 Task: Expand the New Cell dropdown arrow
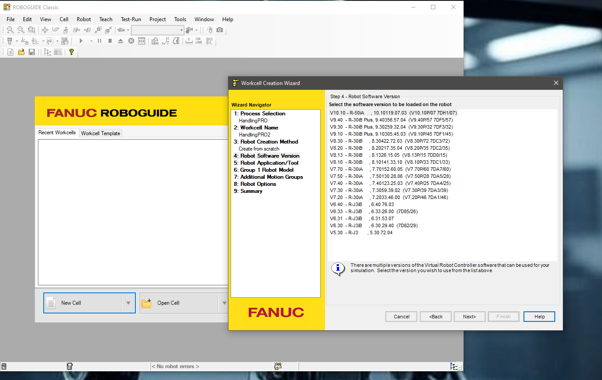point(128,303)
